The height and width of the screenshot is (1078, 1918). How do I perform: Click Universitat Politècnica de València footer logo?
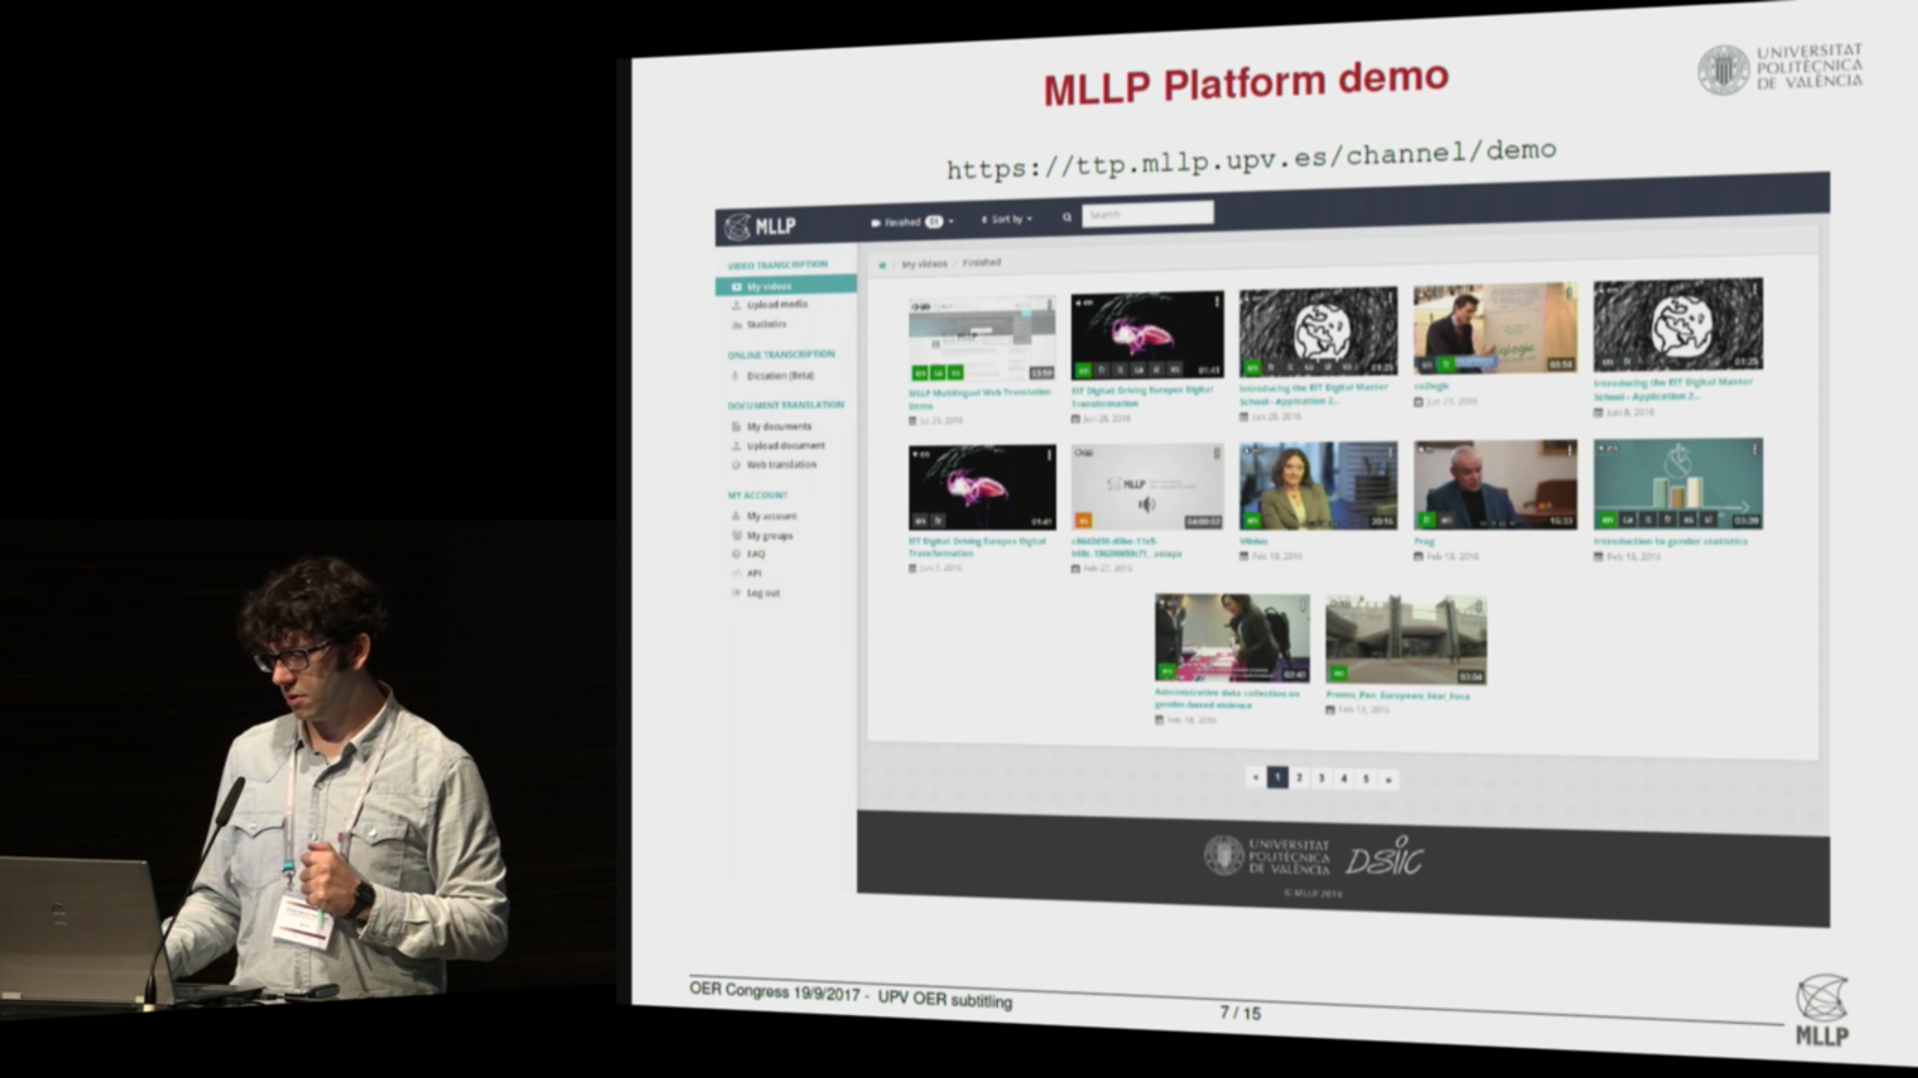click(x=1267, y=855)
